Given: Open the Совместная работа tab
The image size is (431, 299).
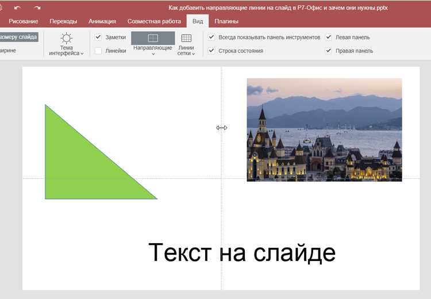Looking at the screenshot, I should (154, 21).
